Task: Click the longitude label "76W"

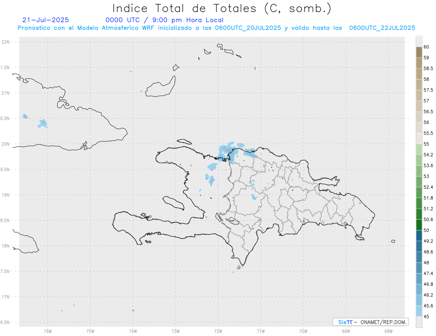Action: pyautogui.click(x=48, y=331)
